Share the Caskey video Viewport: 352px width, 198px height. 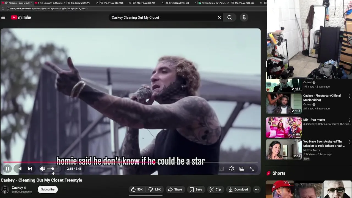click(x=175, y=189)
